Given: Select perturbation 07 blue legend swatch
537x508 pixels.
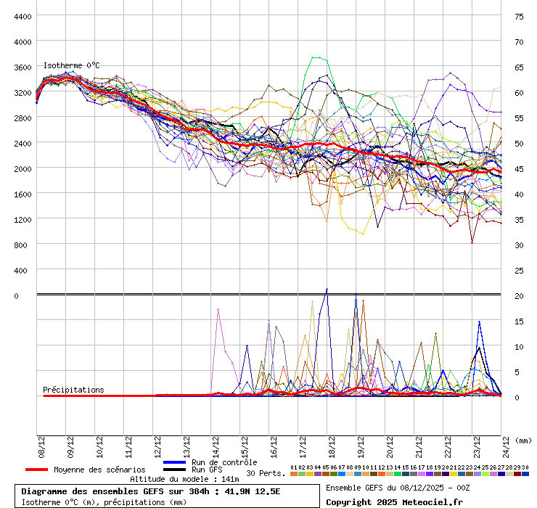Looking at the screenshot, I should (341, 474).
